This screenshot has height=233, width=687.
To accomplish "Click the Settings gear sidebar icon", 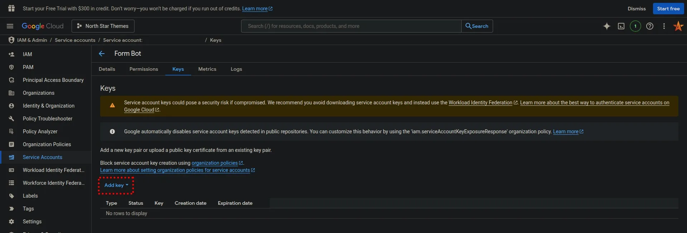I will 11,222.
